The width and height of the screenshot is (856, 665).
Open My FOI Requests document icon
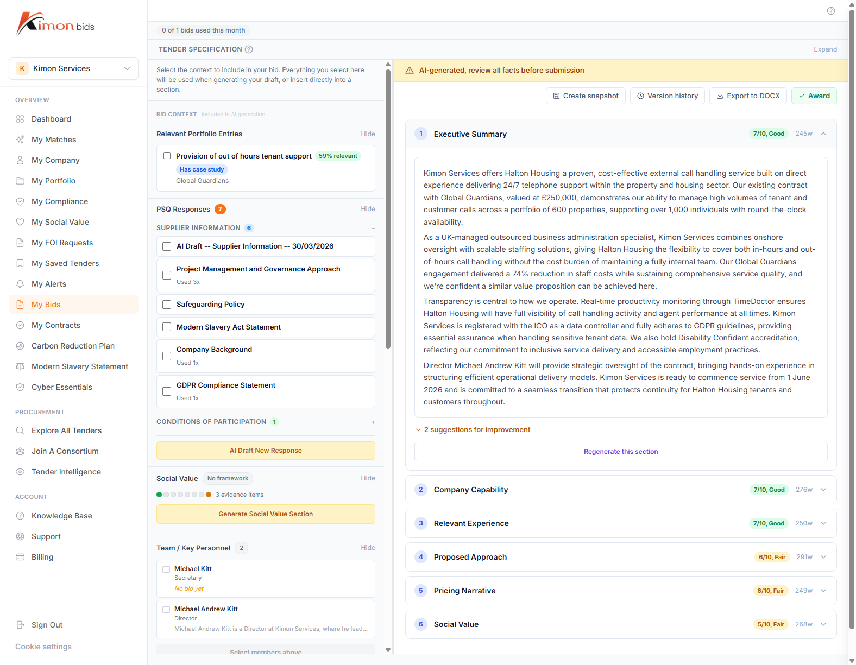[x=20, y=243]
